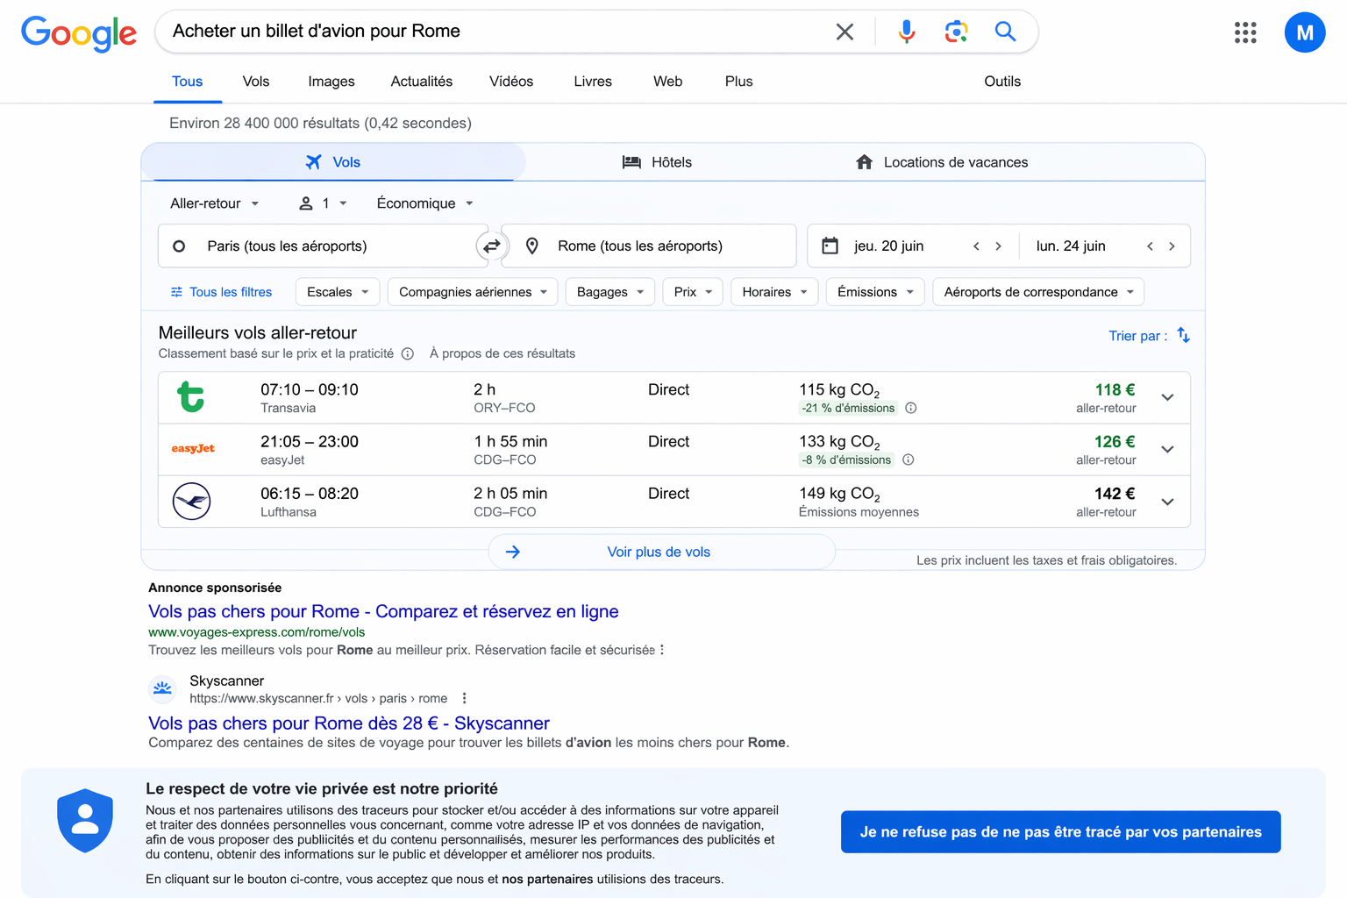Open Google Lens image search

pos(956,32)
